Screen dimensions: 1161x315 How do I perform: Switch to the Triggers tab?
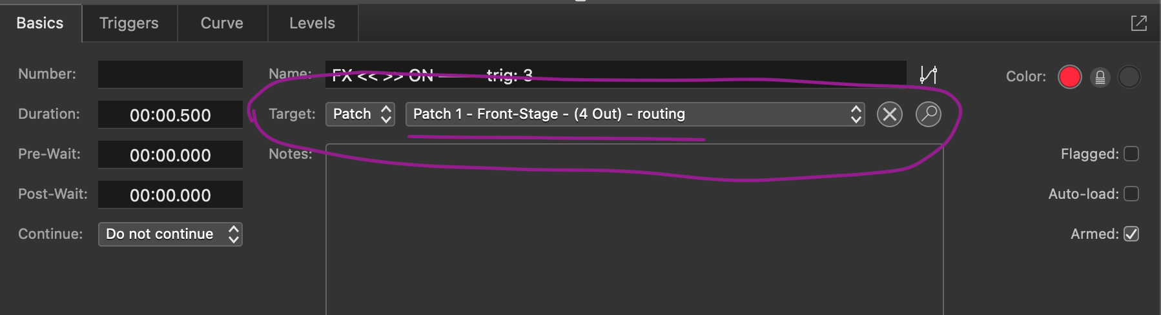(129, 23)
